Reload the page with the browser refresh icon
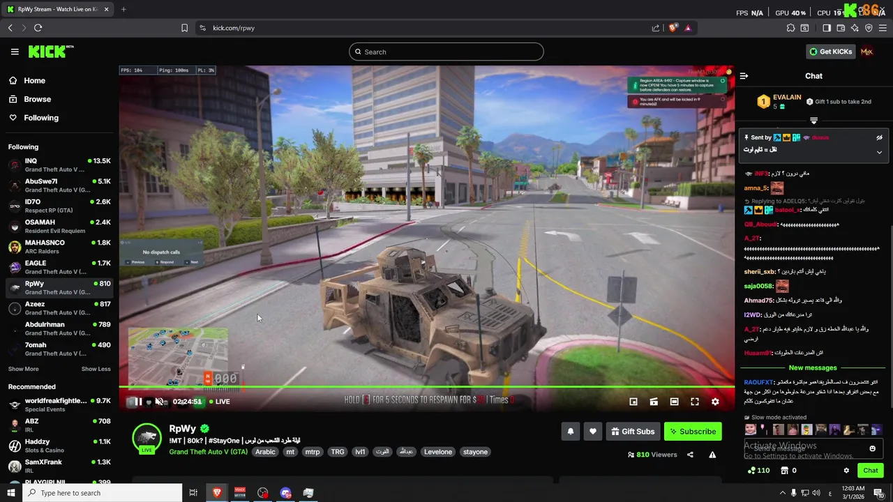 pos(38,28)
